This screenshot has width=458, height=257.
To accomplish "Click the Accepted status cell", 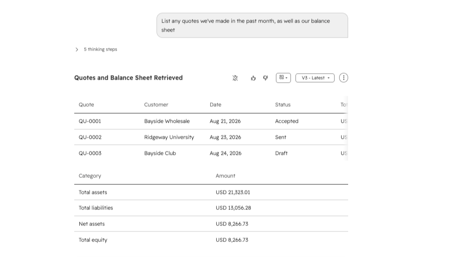I will point(287,121).
